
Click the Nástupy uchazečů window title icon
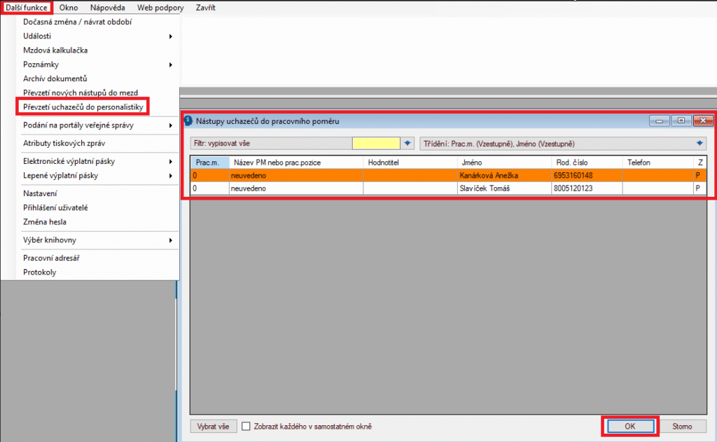(188, 120)
